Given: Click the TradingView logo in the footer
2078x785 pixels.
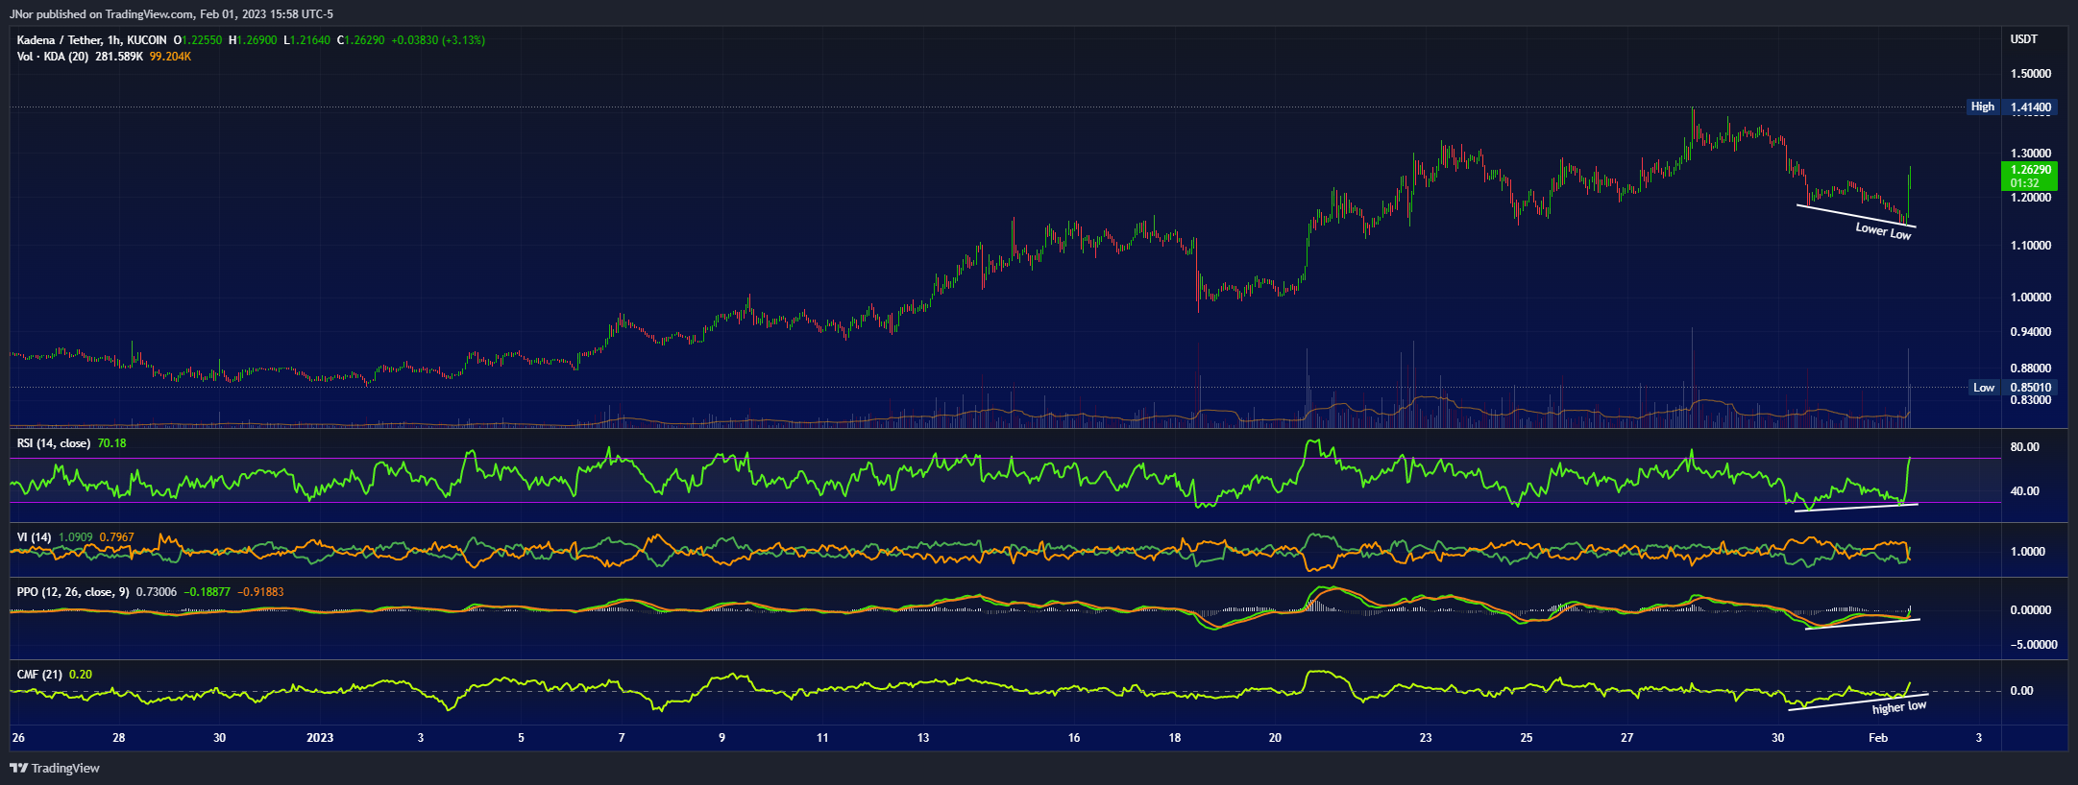Looking at the screenshot, I should click(55, 768).
